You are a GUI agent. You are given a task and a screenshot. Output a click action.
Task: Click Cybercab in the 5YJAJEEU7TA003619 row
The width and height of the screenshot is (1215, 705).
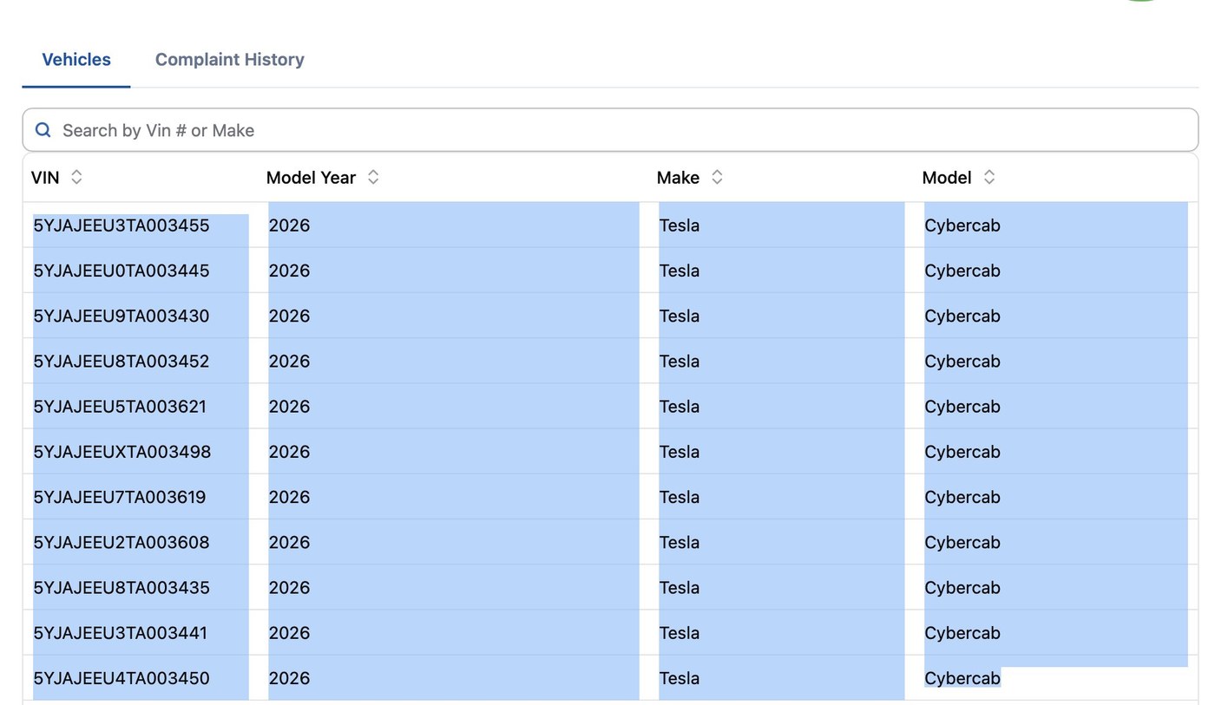[962, 497]
